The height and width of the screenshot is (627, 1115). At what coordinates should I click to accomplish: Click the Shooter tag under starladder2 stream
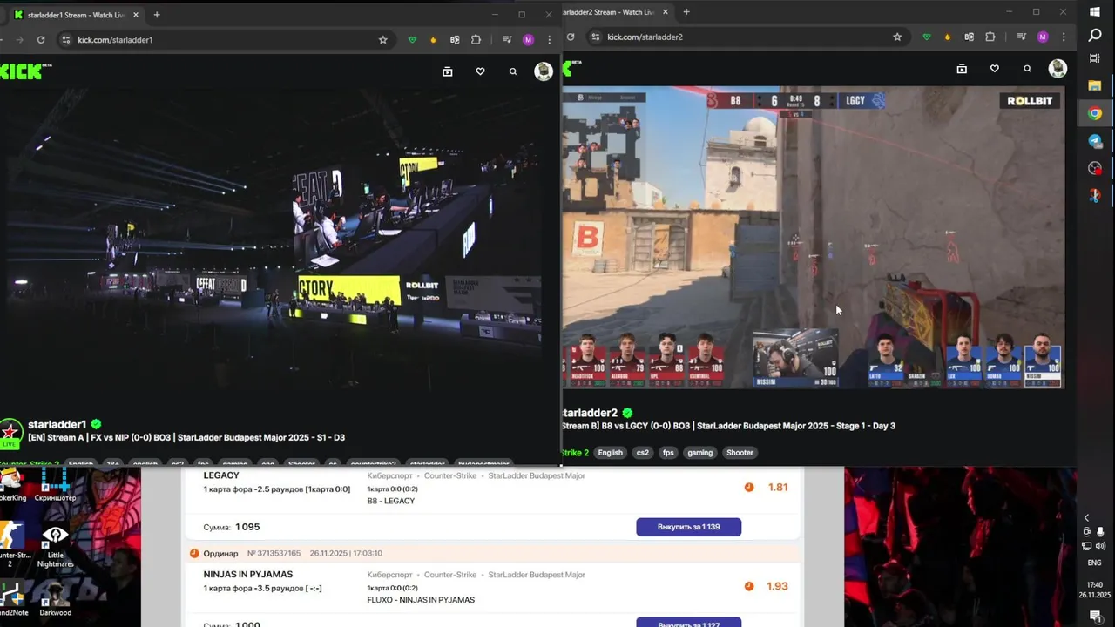[x=740, y=453]
